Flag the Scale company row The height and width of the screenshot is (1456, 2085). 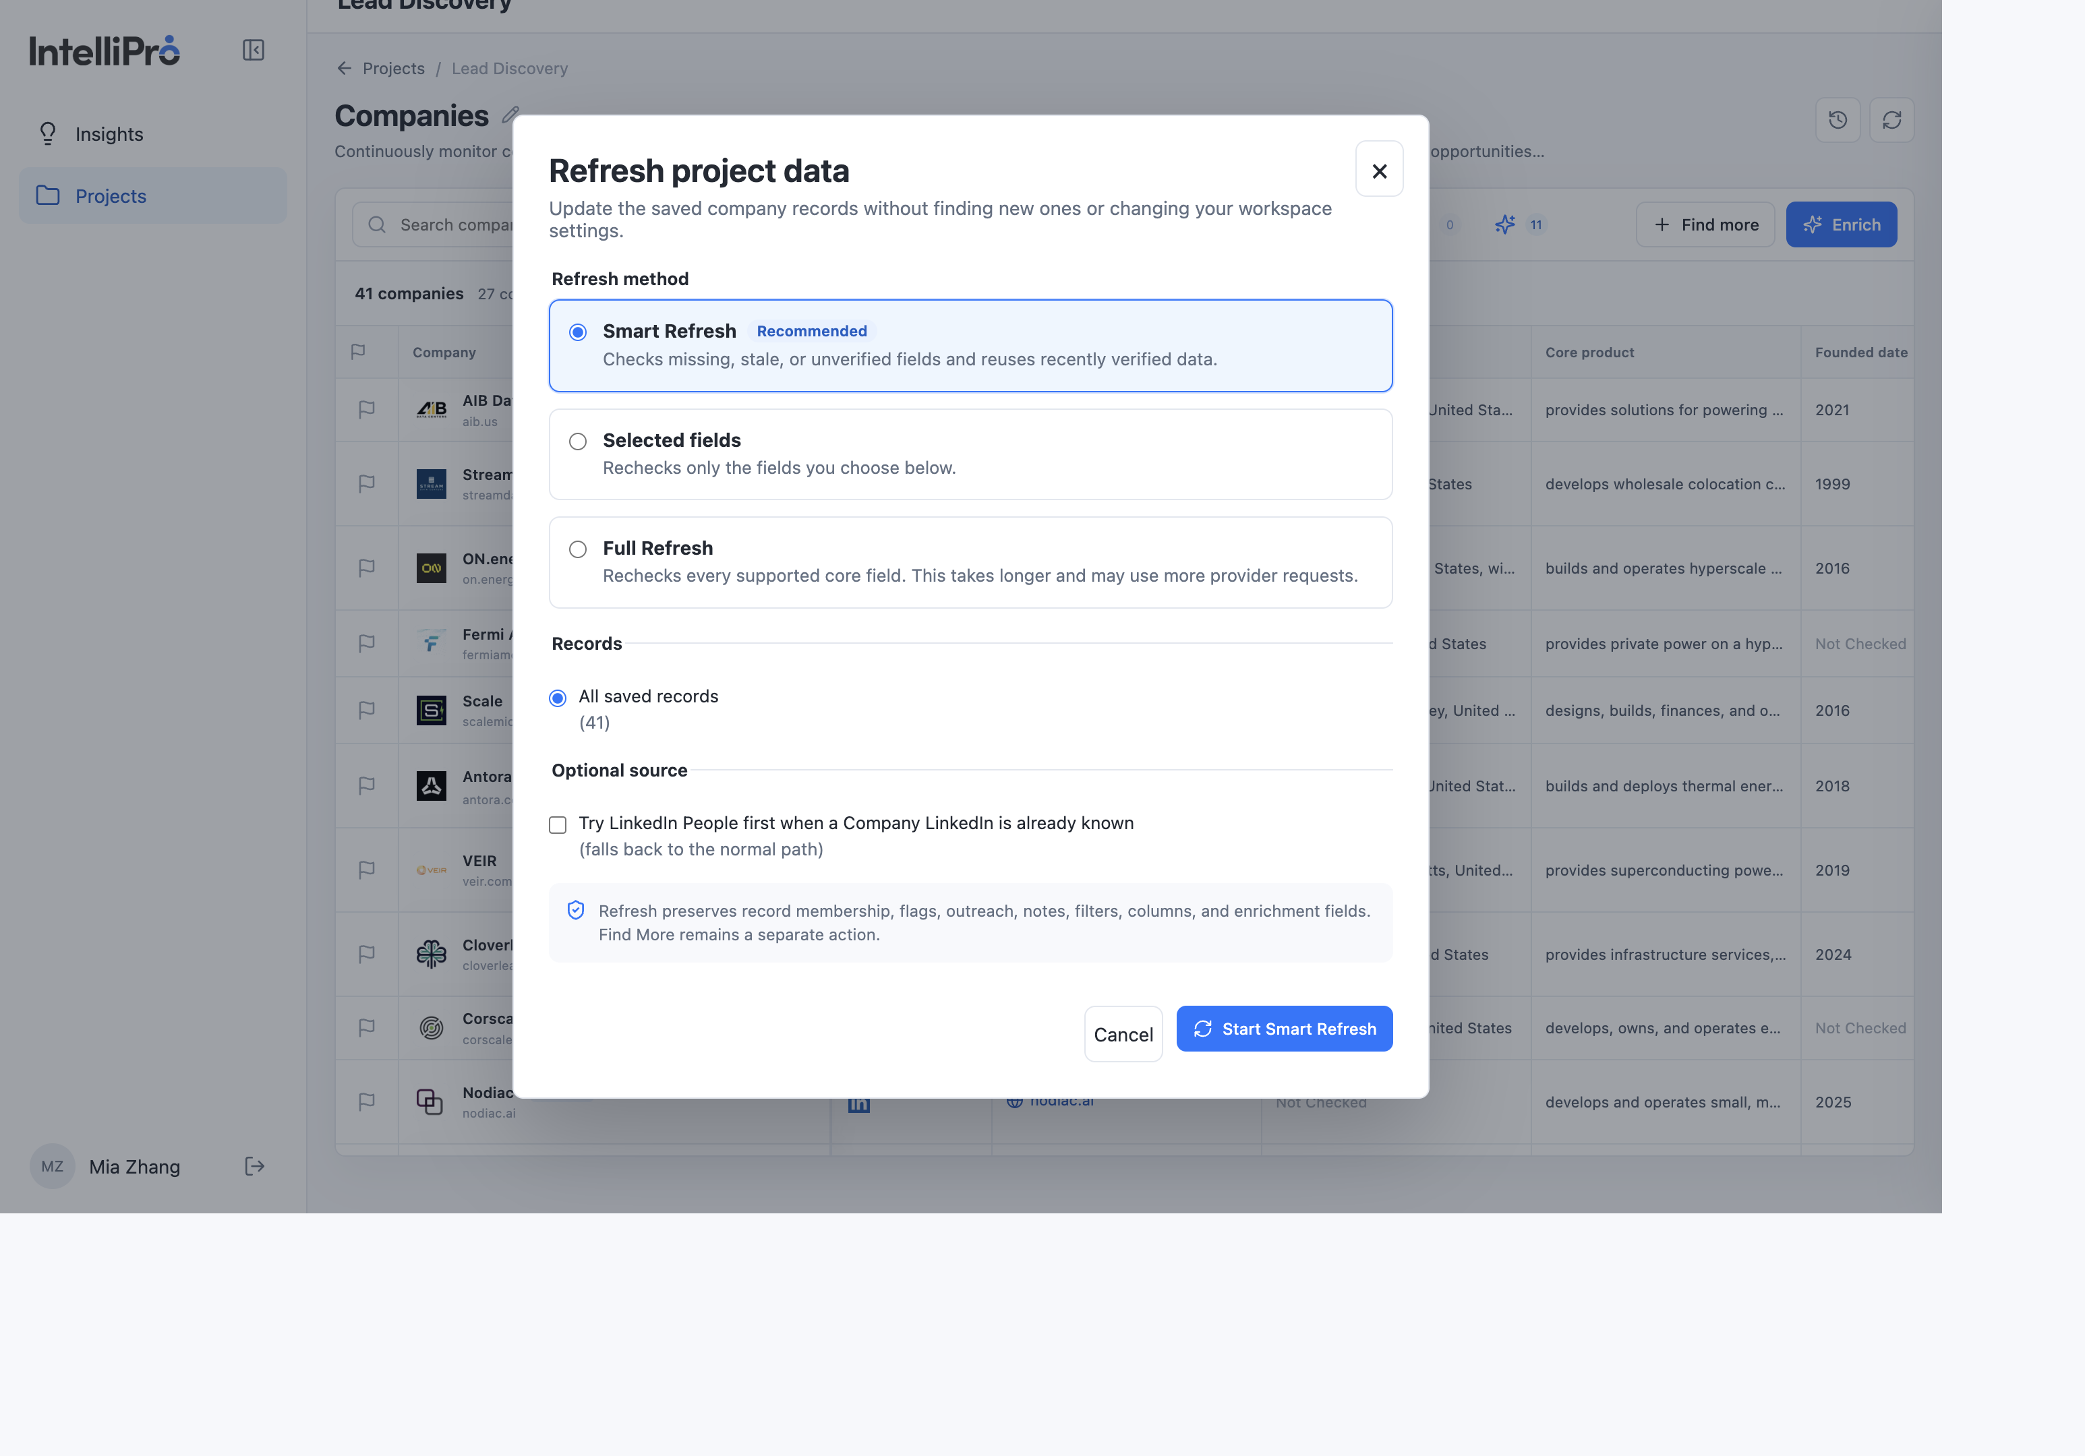[x=367, y=710]
